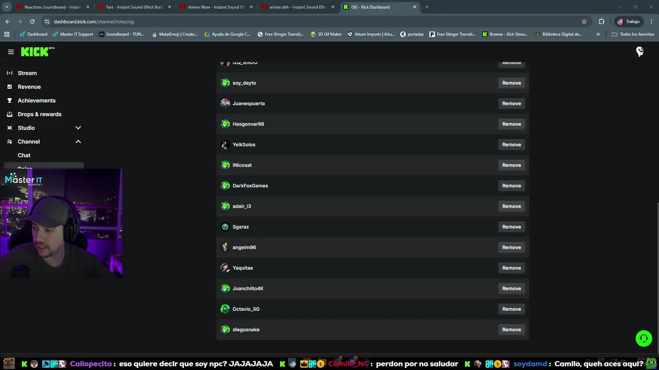Open the browser extensions puzzle icon
Viewport: 659px width, 370px height.
(601, 22)
